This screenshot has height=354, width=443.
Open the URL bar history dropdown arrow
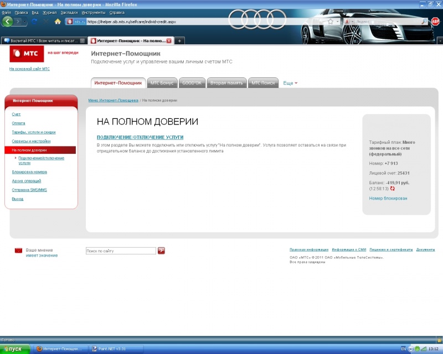337,22
